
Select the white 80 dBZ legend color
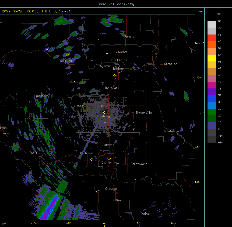pyautogui.click(x=212, y=25)
